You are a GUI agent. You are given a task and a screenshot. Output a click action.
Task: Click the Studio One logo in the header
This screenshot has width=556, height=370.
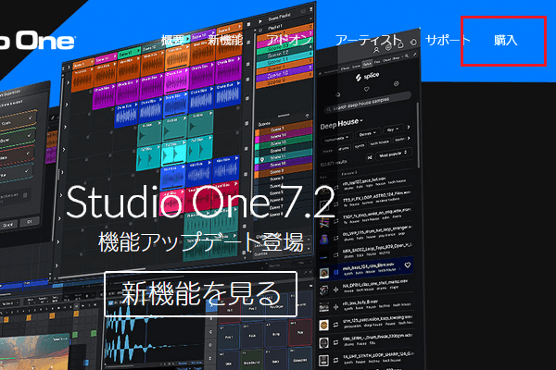pos(37,41)
